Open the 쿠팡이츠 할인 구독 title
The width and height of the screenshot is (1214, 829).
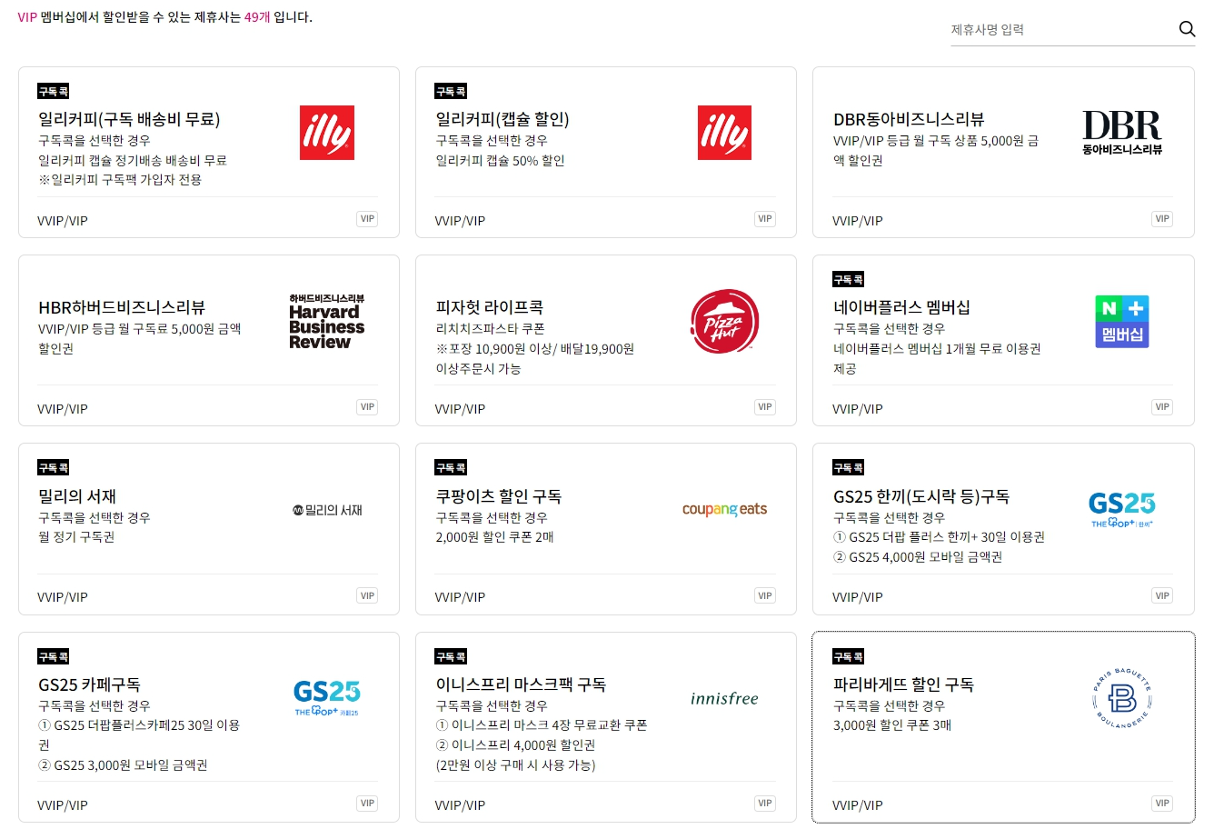pyautogui.click(x=499, y=496)
